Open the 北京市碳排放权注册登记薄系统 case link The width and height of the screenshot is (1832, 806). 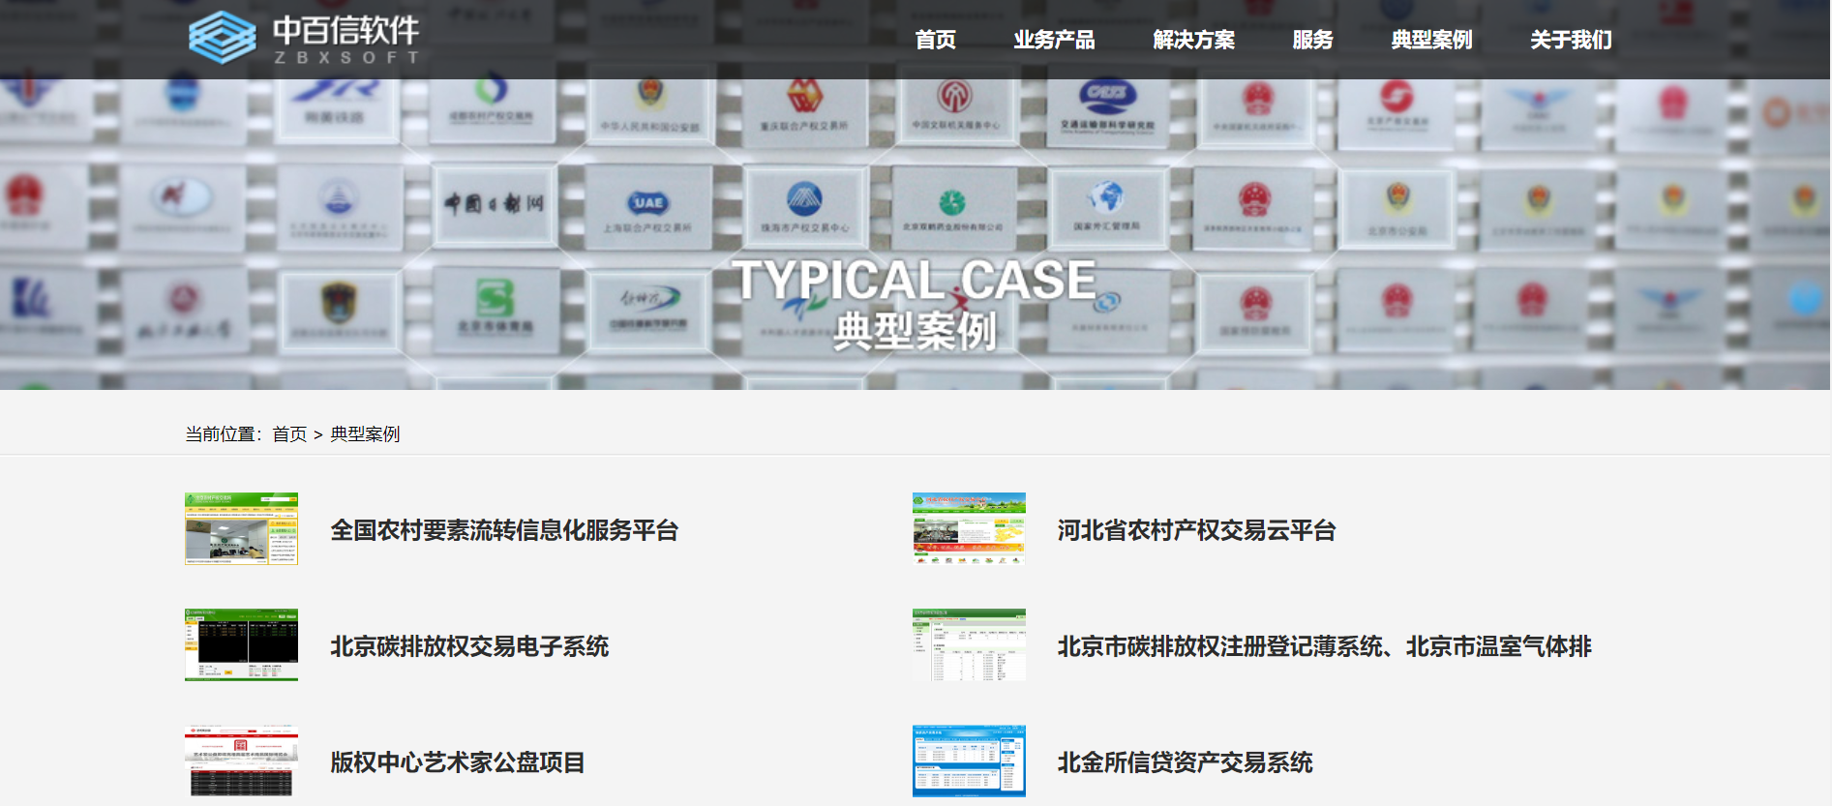[1324, 646]
